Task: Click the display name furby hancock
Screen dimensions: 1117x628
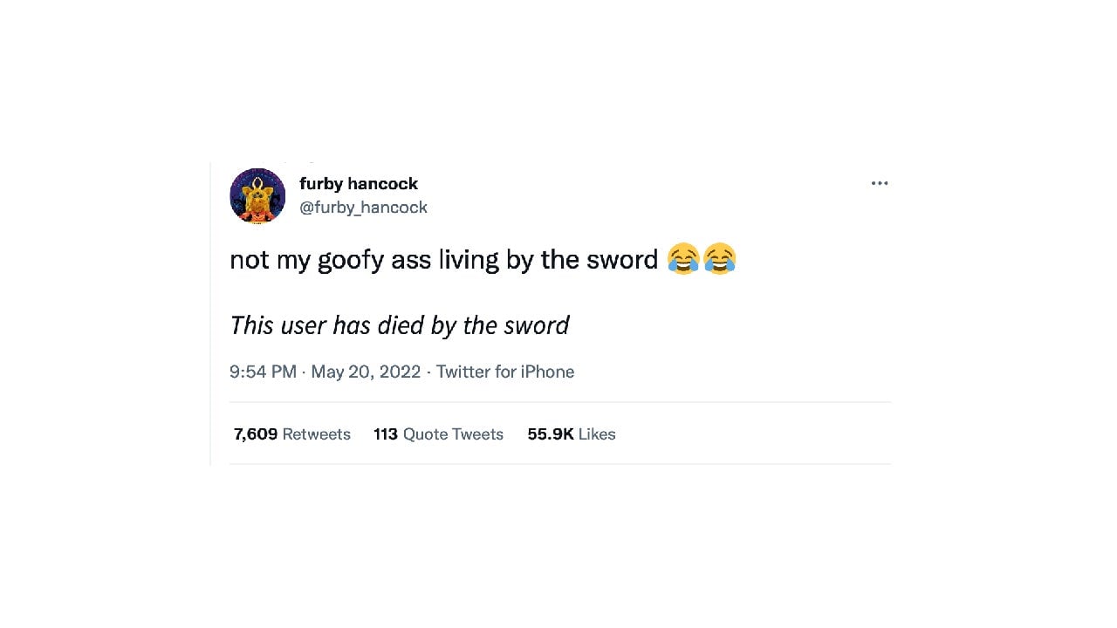Action: coord(358,183)
